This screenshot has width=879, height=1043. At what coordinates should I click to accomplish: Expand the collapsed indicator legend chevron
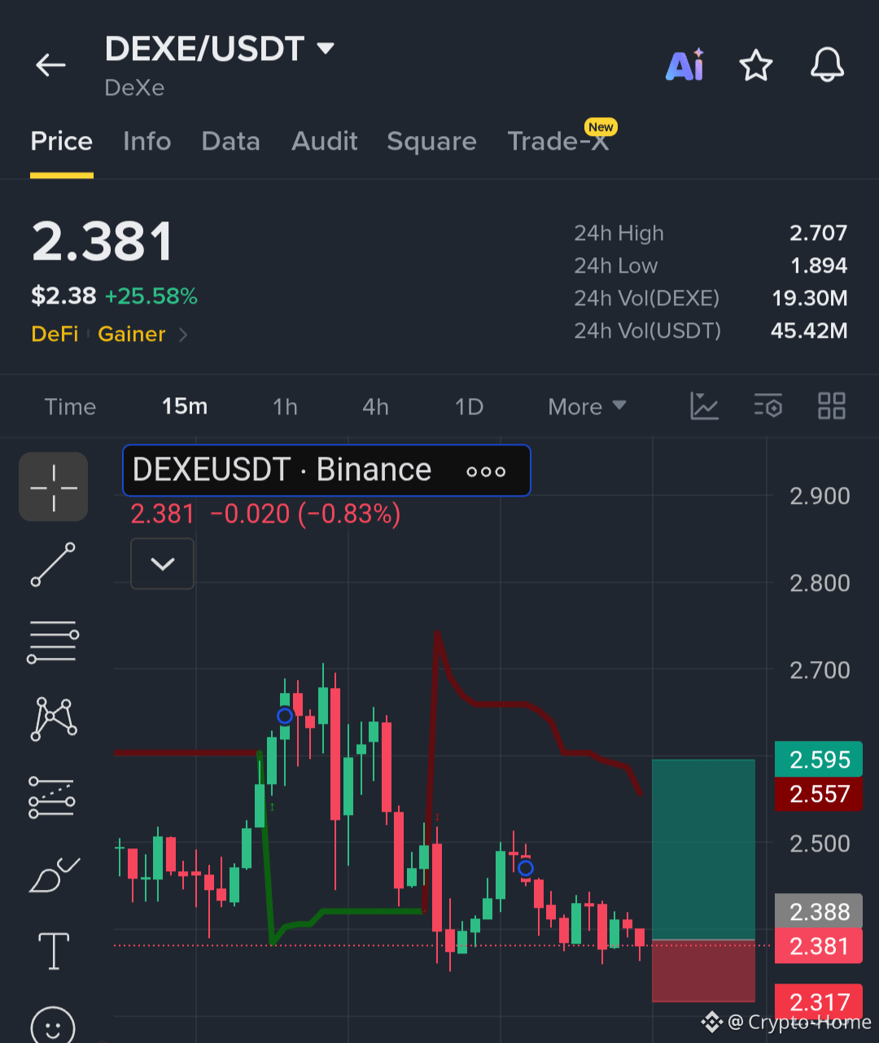(163, 563)
